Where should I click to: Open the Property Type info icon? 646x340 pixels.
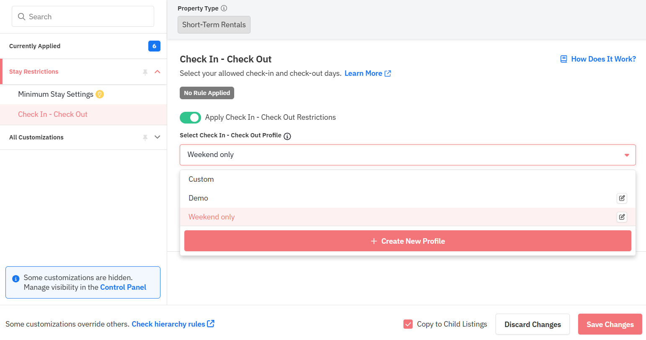point(224,8)
